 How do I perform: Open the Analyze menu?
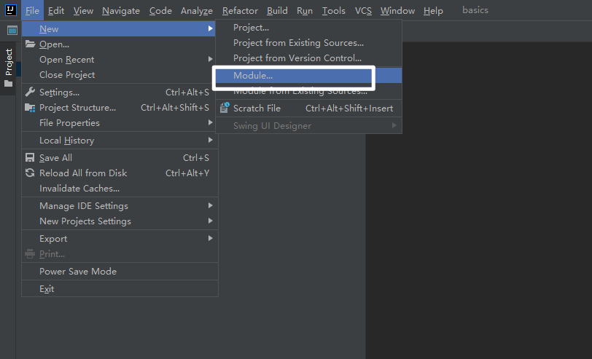click(197, 10)
